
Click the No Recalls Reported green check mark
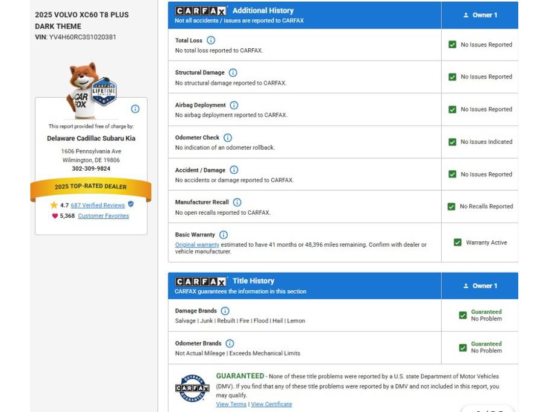point(451,206)
